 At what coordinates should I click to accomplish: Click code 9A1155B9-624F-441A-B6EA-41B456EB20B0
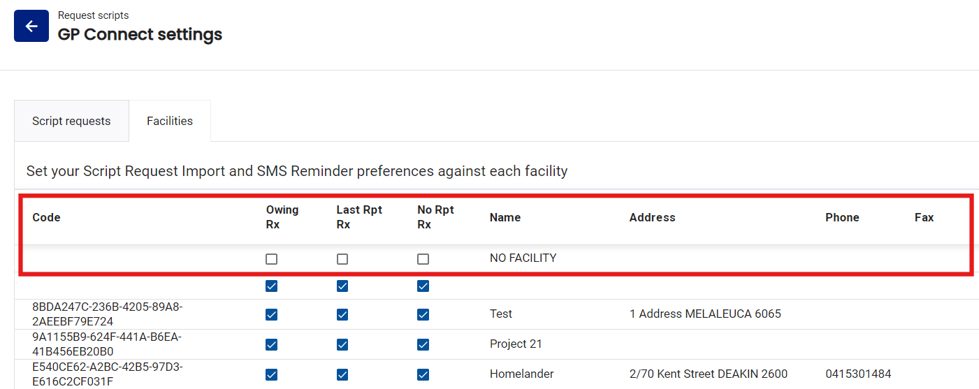[x=107, y=344]
